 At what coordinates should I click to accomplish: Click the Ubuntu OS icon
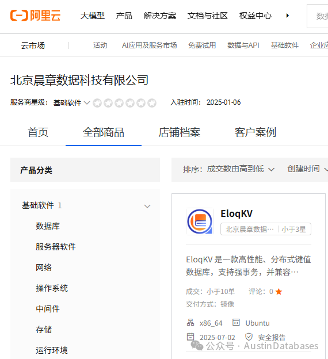tap(236, 322)
